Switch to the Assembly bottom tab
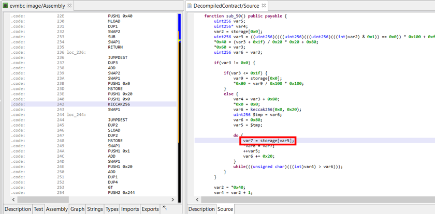The height and width of the screenshot is (214, 435). [56, 209]
